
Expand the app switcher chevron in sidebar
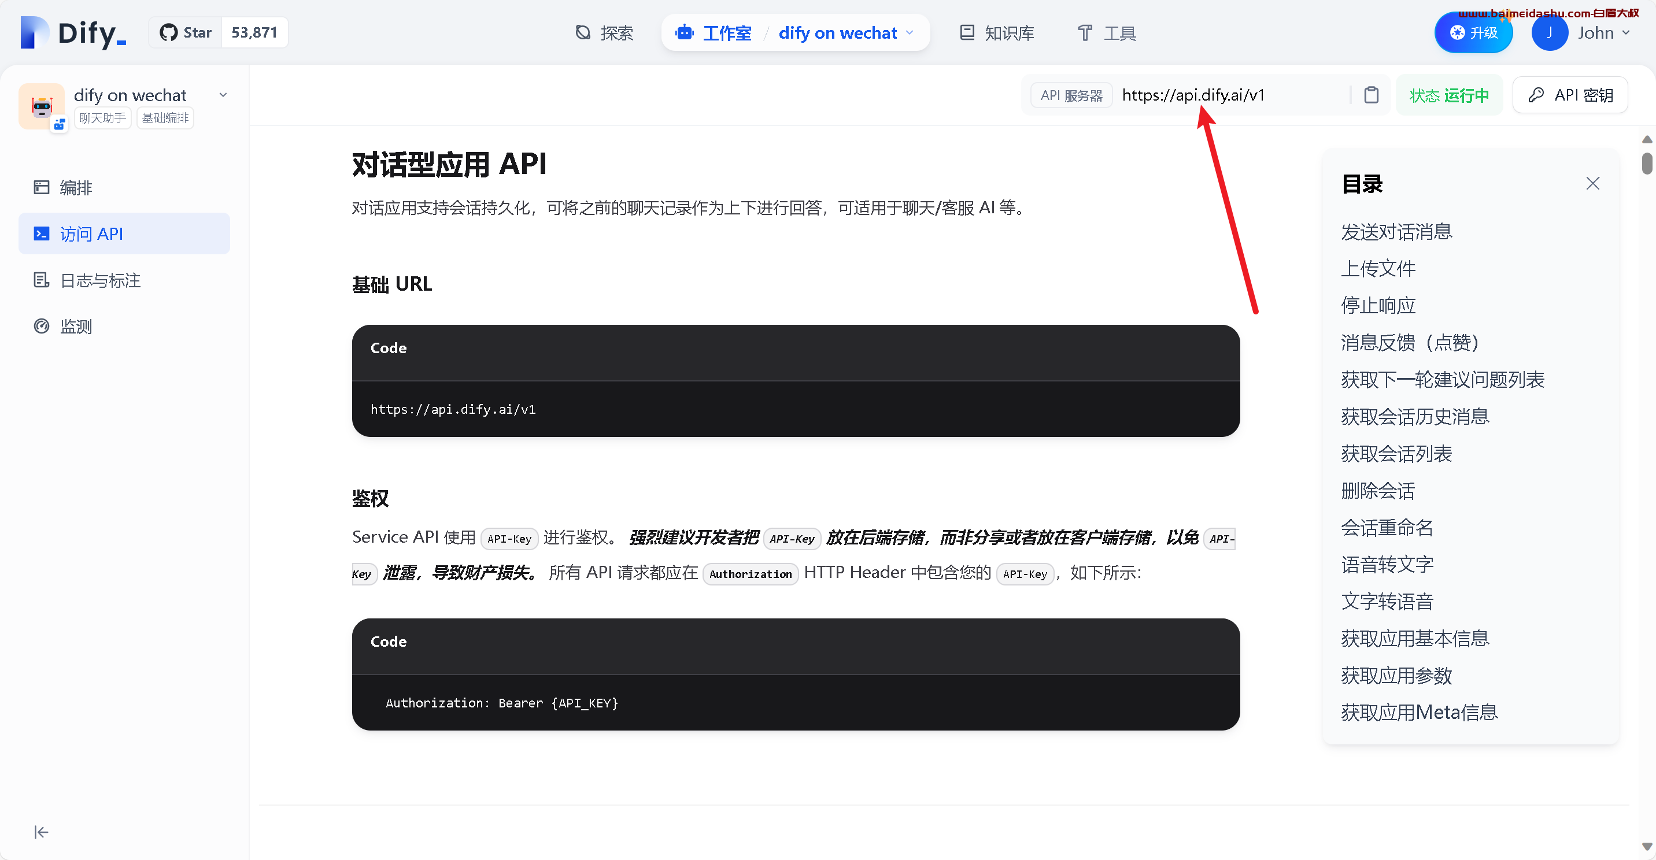223,95
